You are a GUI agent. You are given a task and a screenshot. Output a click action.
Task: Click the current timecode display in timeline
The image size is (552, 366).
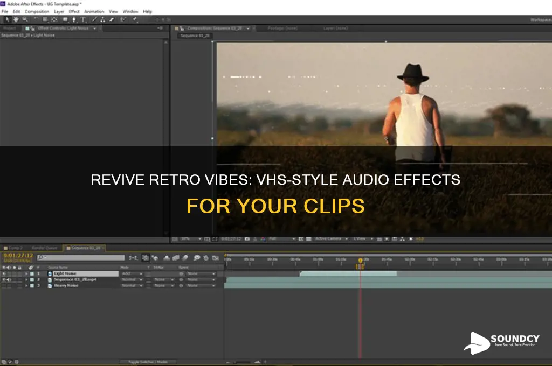[x=18, y=256]
